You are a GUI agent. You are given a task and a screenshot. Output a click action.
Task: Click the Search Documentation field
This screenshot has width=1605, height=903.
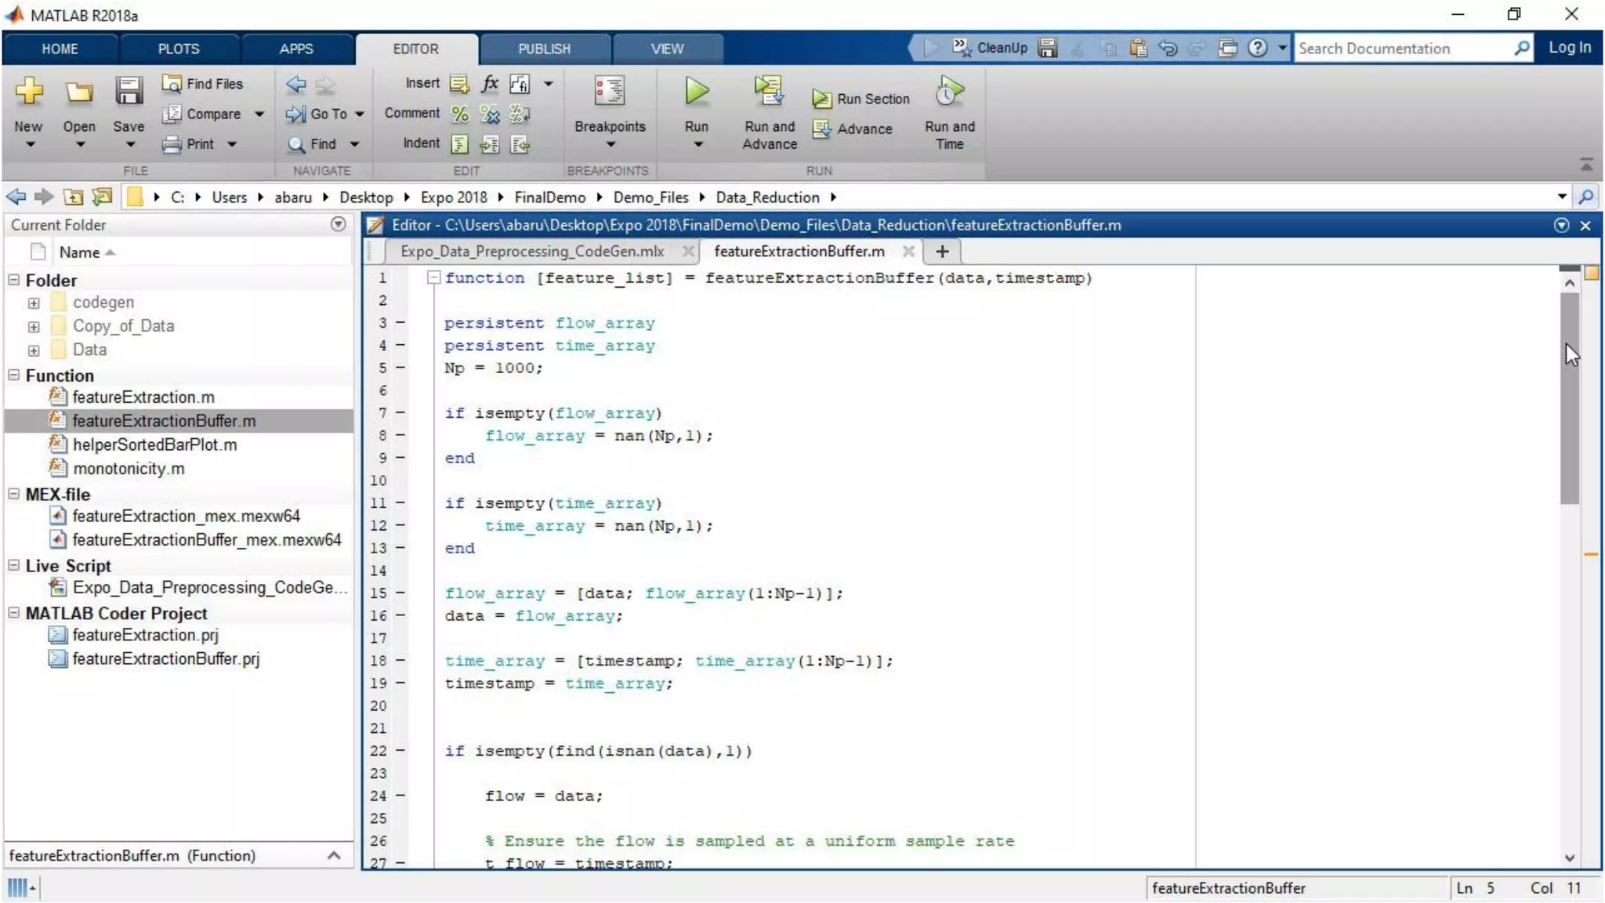tap(1403, 48)
